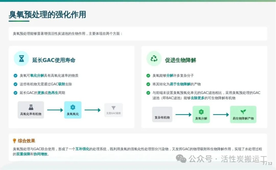Screen dimensions: 276x170
Task: Click the checkmark beside 延长GAC的更换或热再生周期
Action: (x=15, y=93)
